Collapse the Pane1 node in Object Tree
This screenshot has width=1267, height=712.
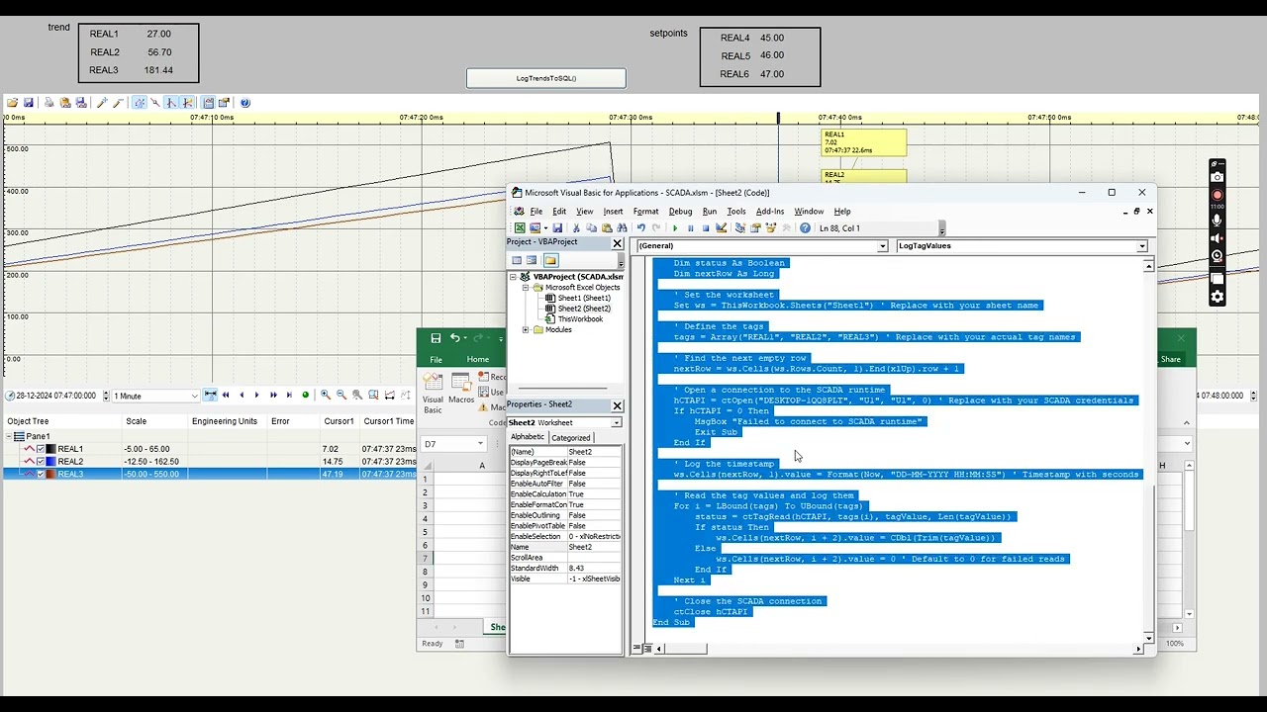pyautogui.click(x=9, y=436)
